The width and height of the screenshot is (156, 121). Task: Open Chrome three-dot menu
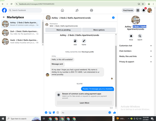[153, 4]
